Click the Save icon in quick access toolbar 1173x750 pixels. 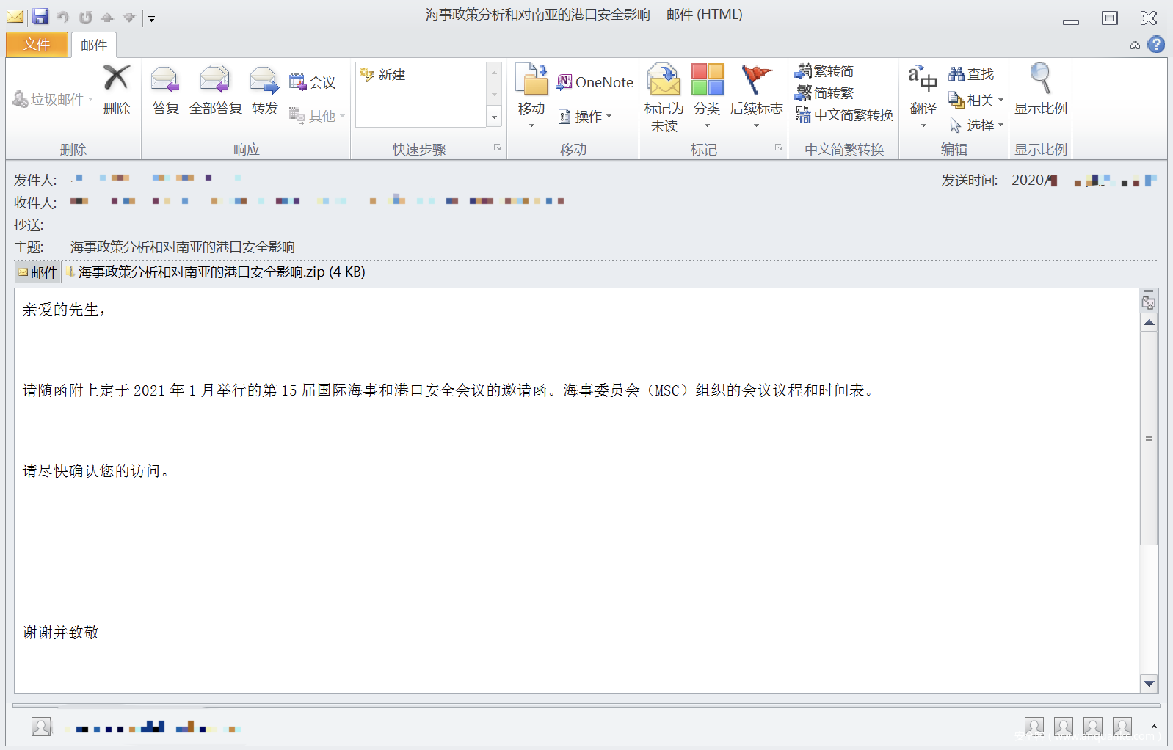pyautogui.click(x=40, y=16)
